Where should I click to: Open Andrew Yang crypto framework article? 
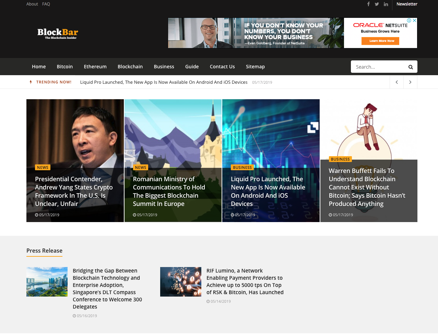tap(74, 192)
